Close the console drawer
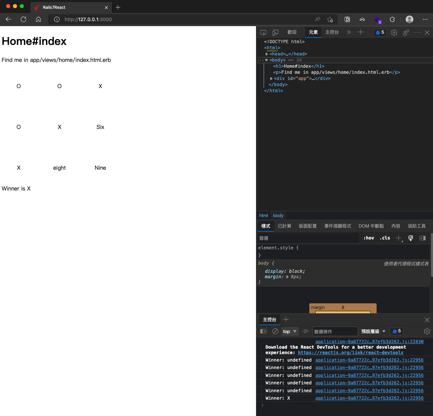 (427, 320)
